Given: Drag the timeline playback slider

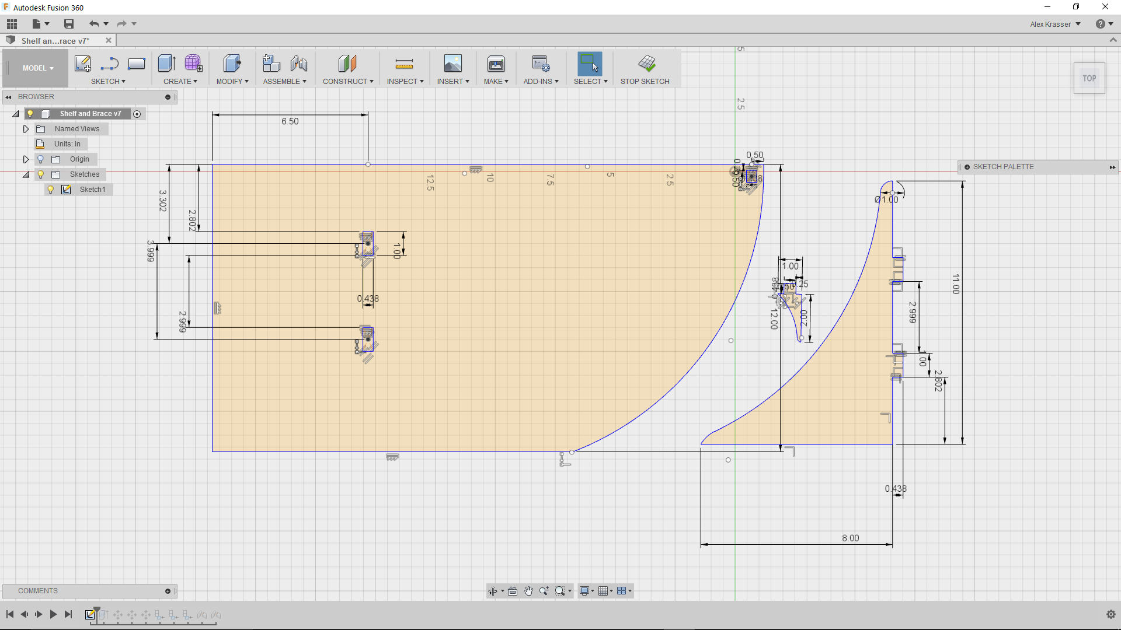Looking at the screenshot, I should pyautogui.click(x=96, y=611).
